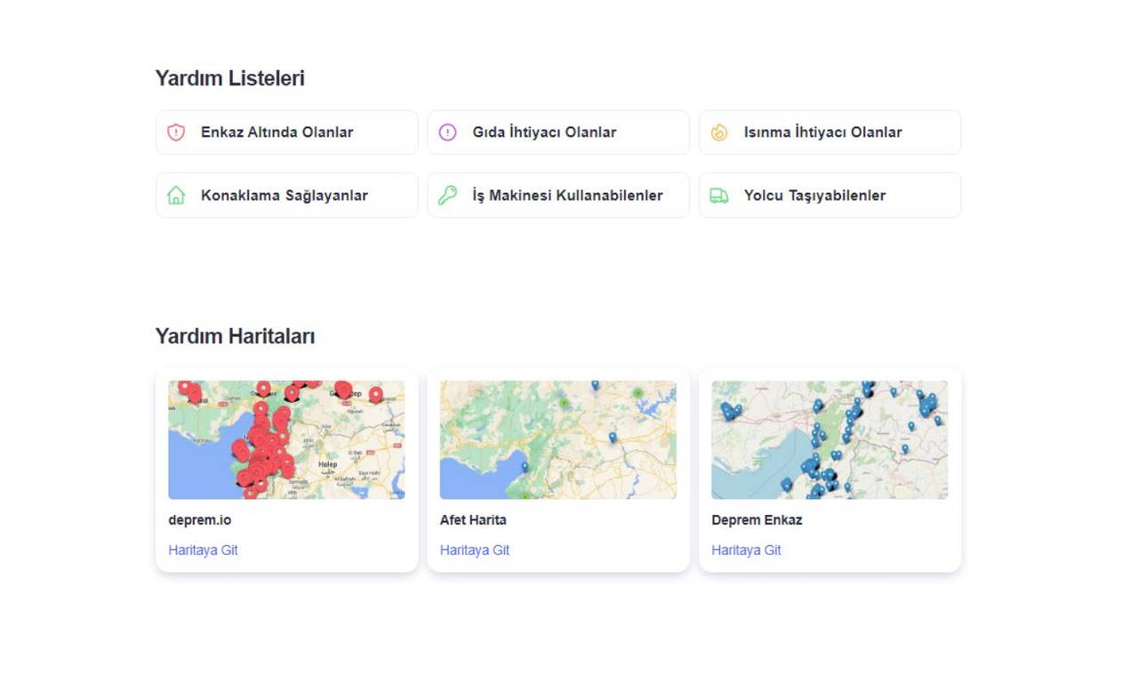The width and height of the screenshot is (1138, 700).
Task: Open the İş Makinesi Kullanabilenler list
Action: click(567, 196)
